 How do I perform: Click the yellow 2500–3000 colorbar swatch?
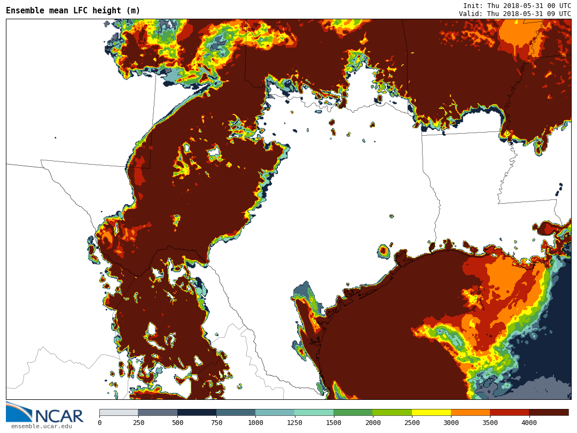pyautogui.click(x=431, y=413)
